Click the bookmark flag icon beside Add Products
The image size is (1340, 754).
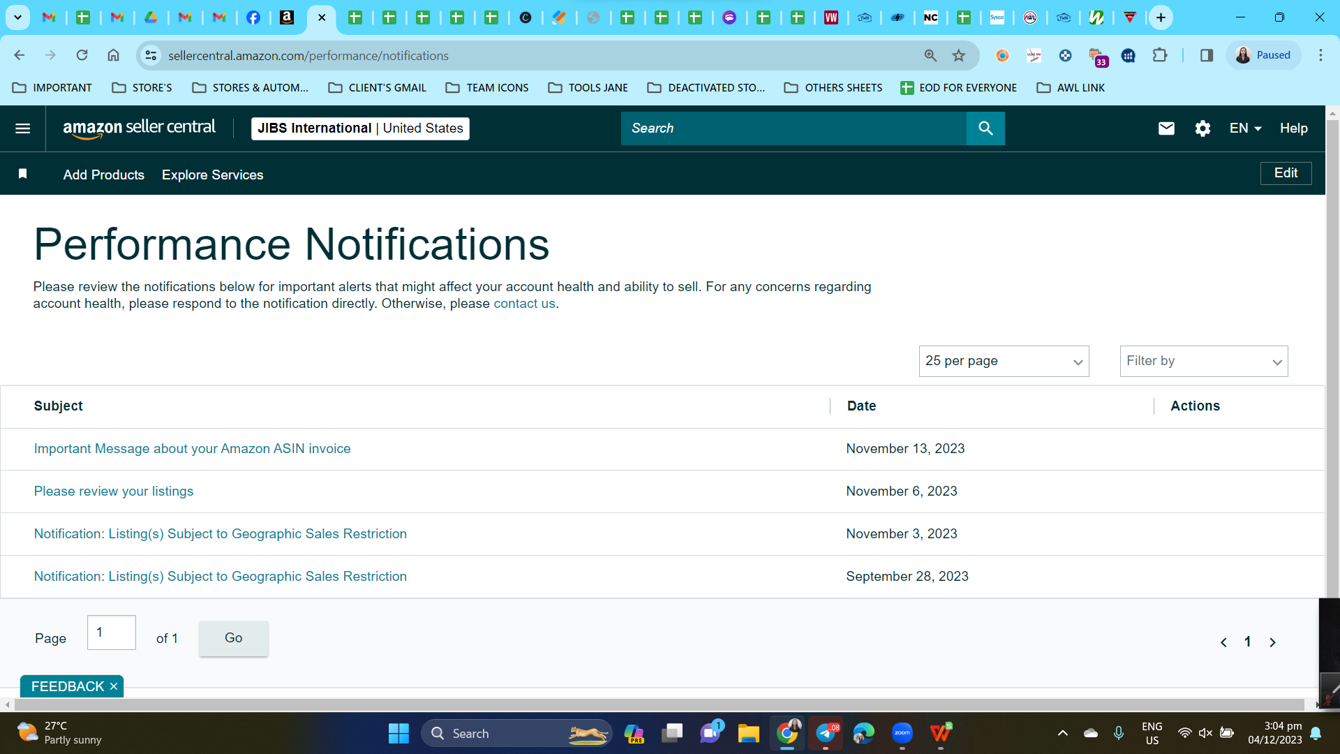click(22, 174)
